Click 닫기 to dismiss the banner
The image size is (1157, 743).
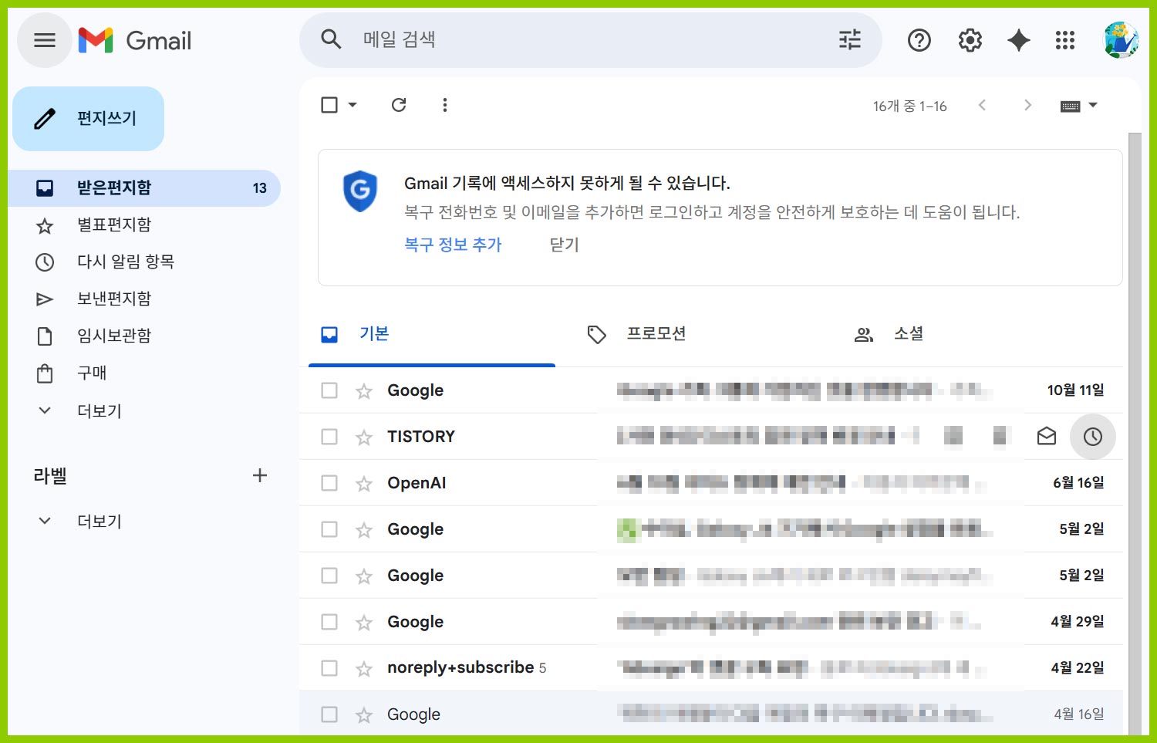pos(564,245)
